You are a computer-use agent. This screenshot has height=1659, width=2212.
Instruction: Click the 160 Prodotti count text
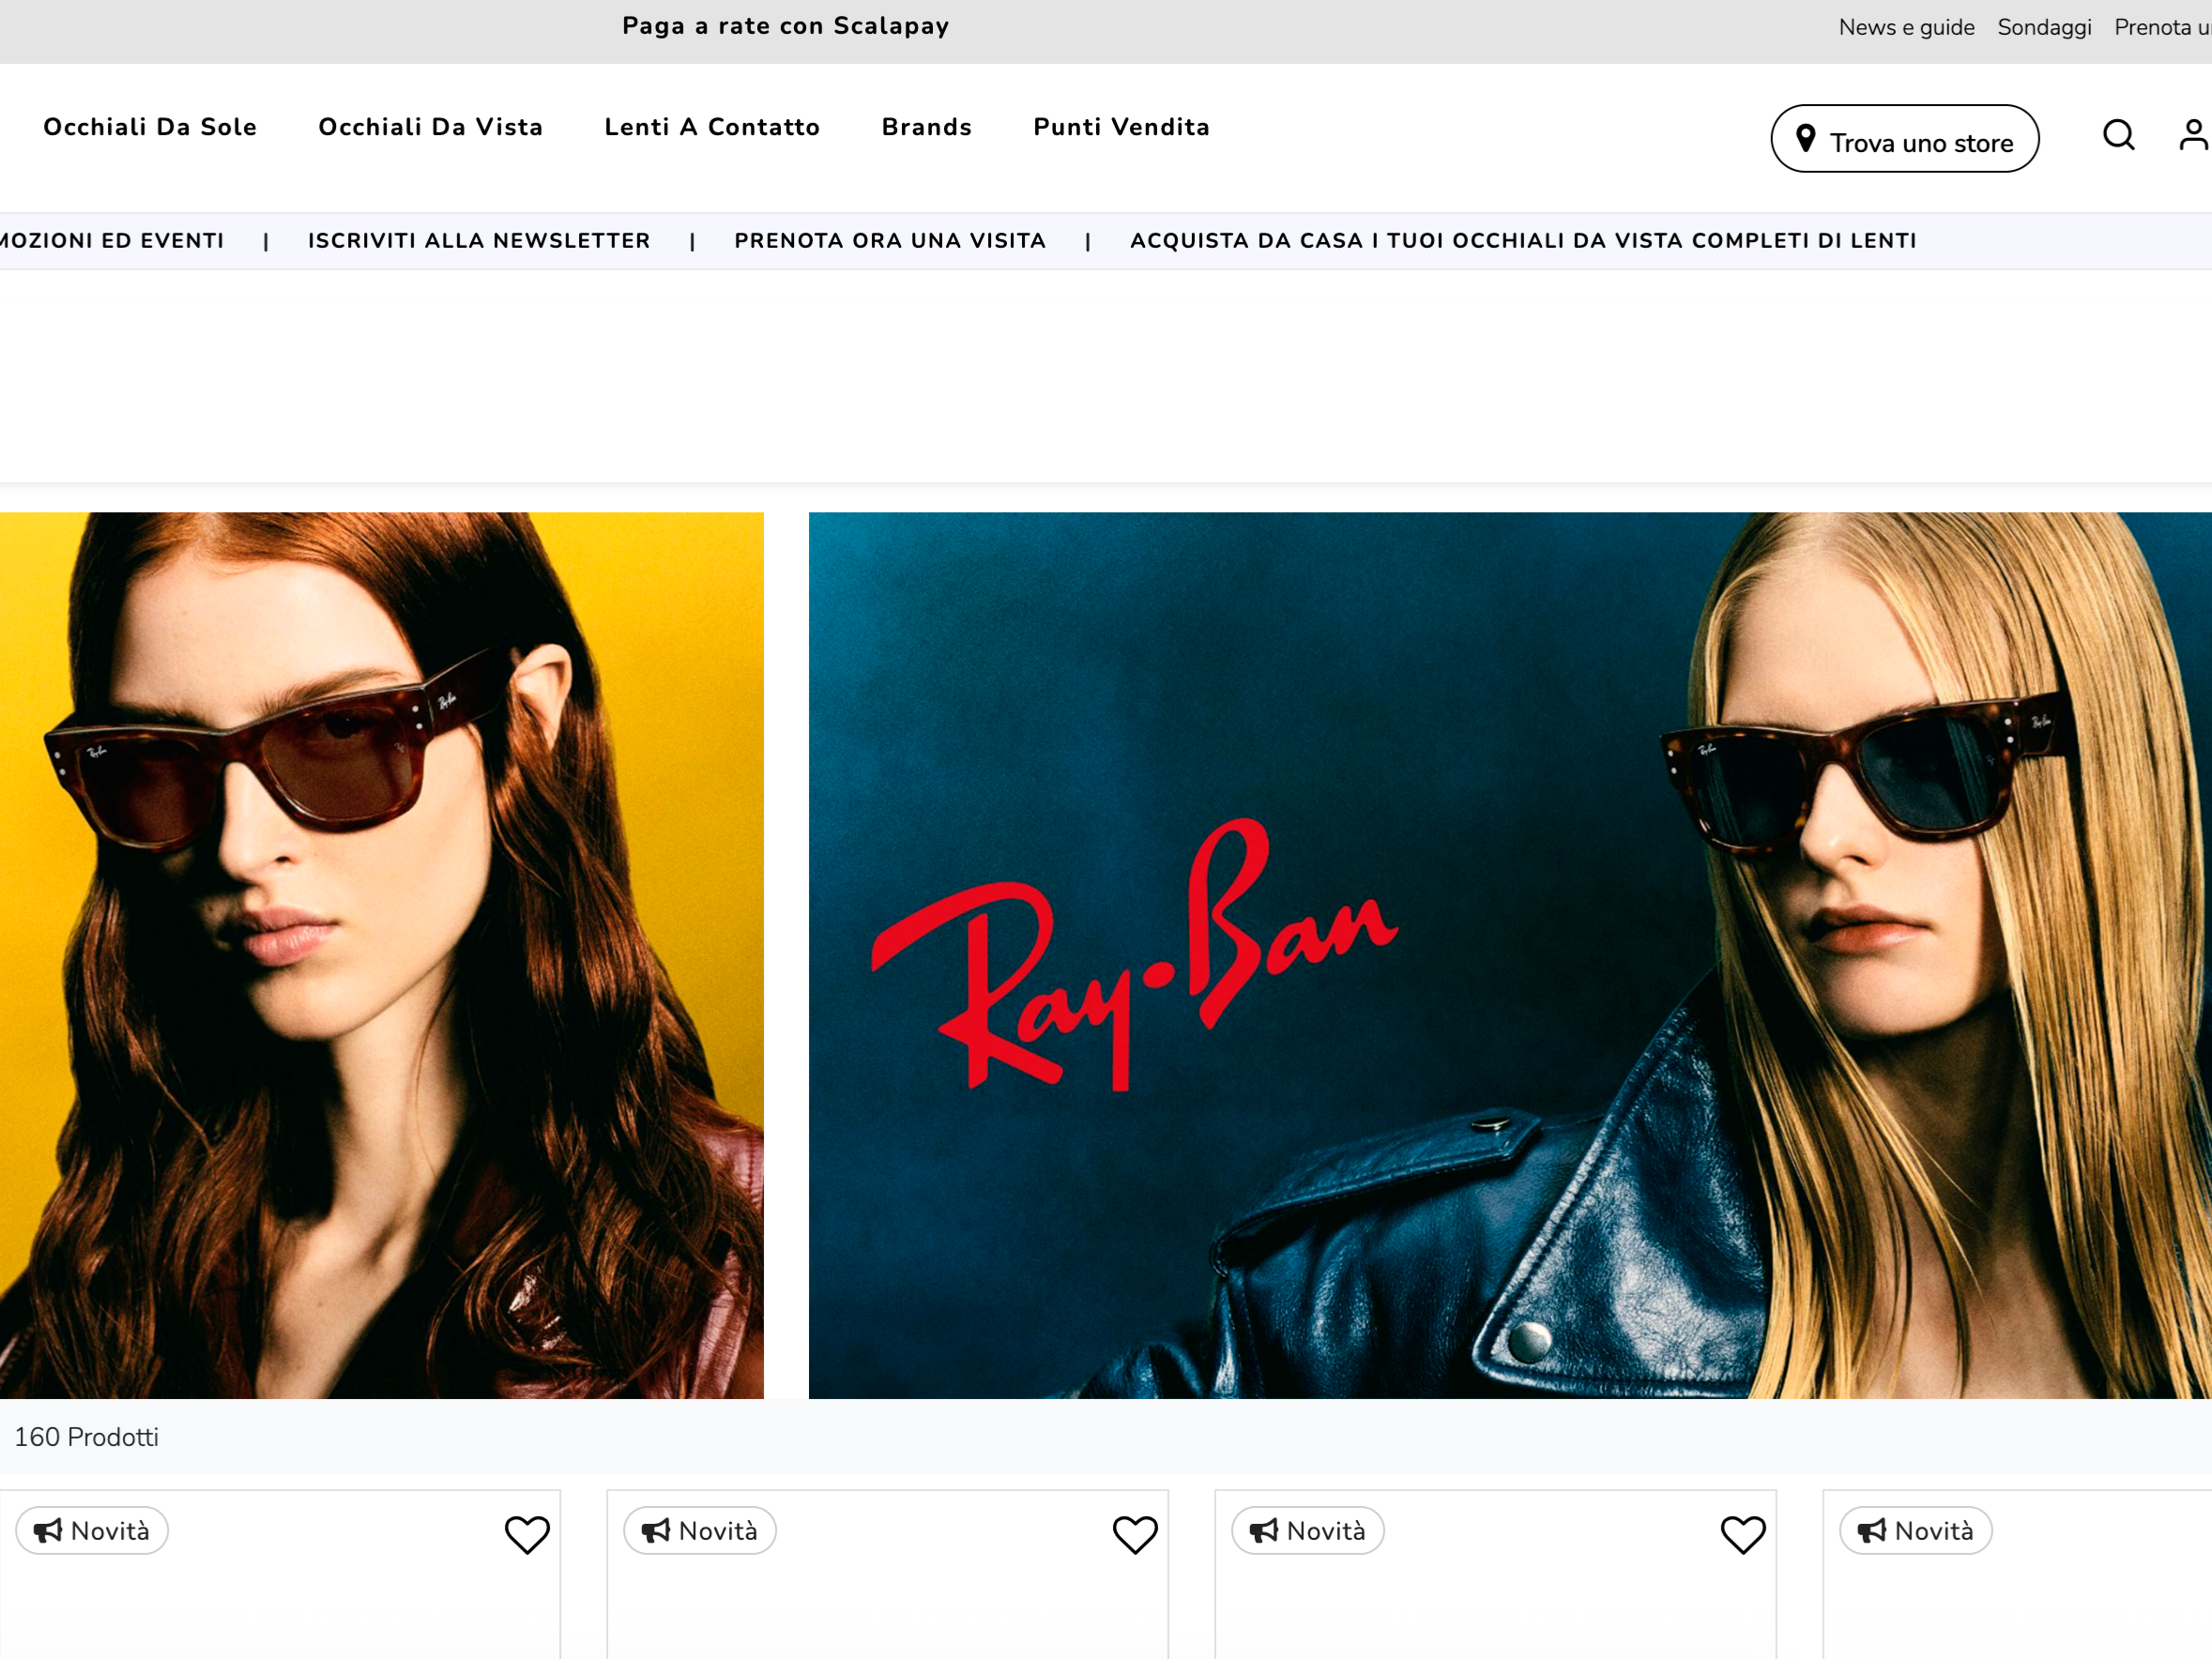(87, 1437)
